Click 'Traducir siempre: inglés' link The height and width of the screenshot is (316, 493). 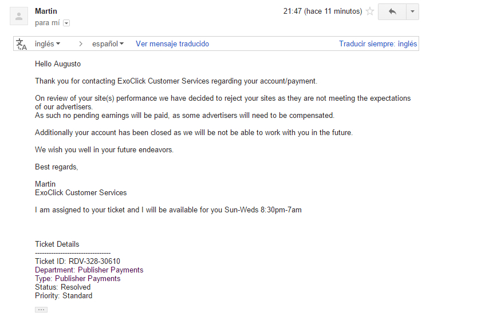[x=378, y=44]
